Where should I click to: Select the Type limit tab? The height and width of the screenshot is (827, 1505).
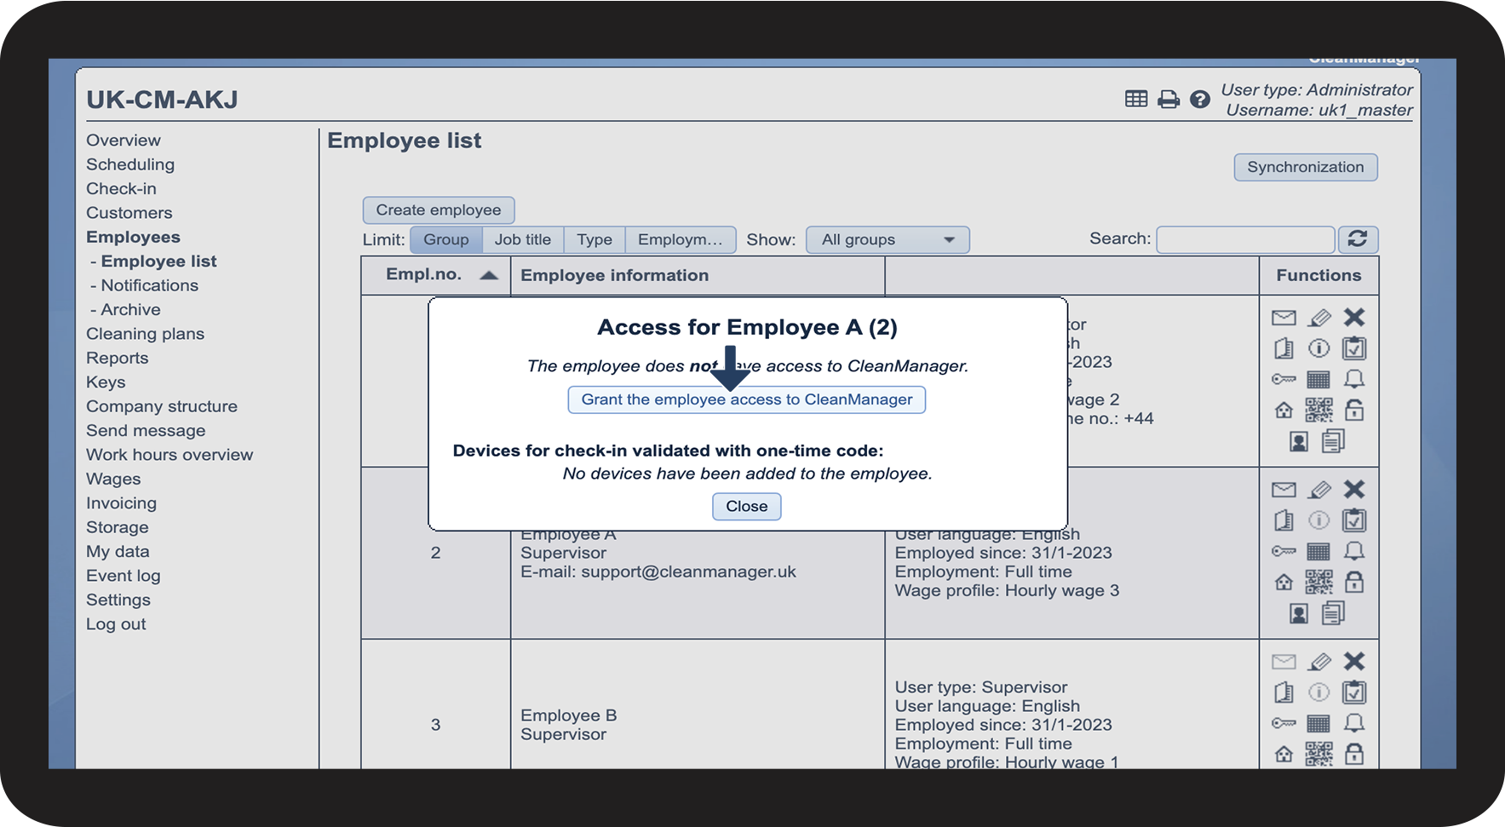[595, 240]
